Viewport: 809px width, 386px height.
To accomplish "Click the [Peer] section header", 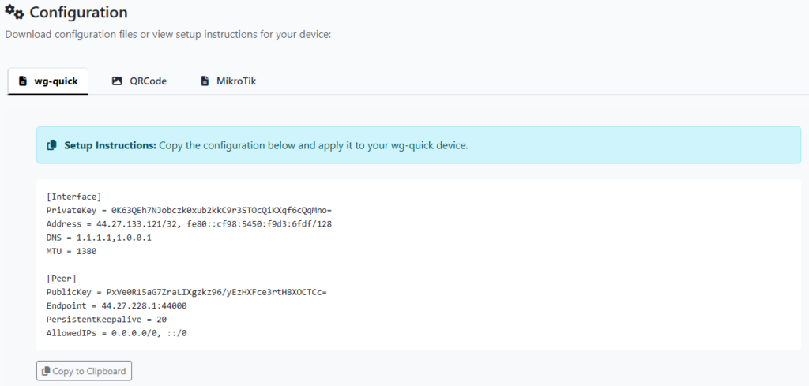I will point(62,278).
